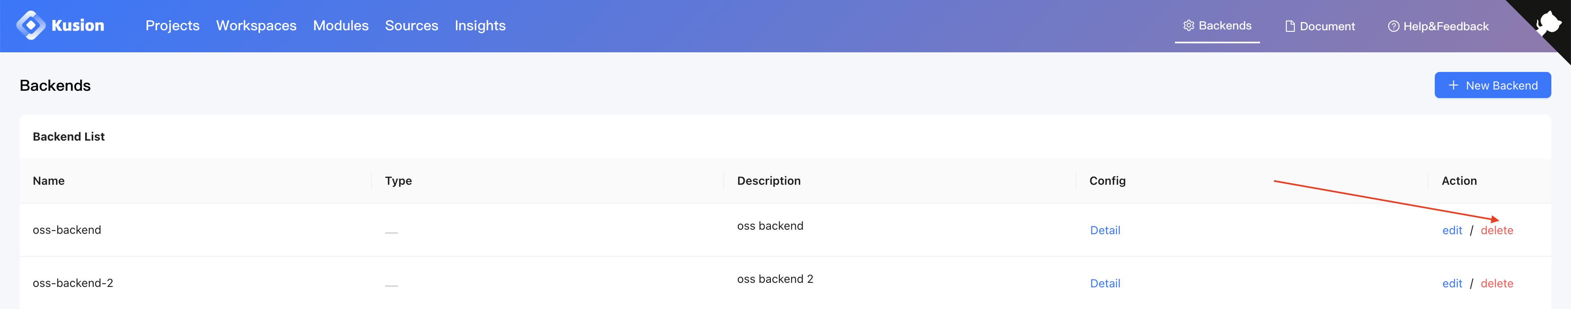Click the dash placeholder in oss-backend-2 Type column
This screenshot has width=1571, height=309.
point(391,284)
